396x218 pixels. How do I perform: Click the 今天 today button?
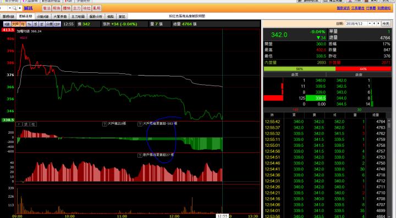click(386, 24)
